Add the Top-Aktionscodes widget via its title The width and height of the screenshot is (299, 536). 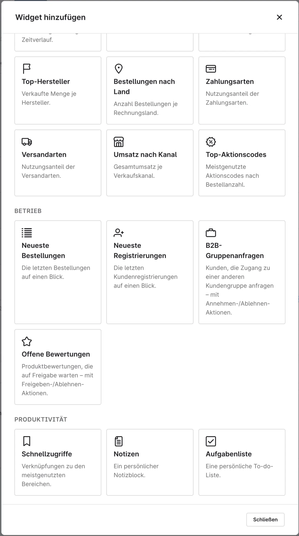[236, 155]
